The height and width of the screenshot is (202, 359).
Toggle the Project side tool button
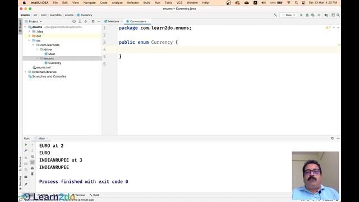(x=20, y=26)
